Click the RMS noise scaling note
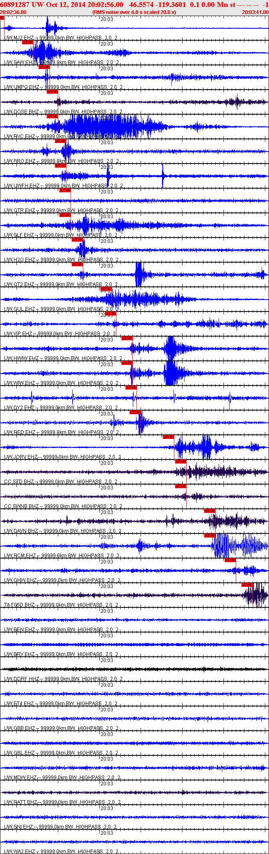The height and width of the screenshot is (854, 269). [x=134, y=12]
